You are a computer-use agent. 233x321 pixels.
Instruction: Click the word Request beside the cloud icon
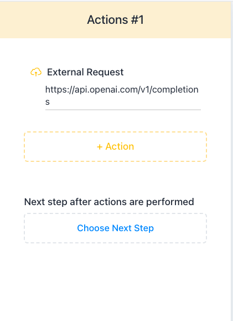tap(105, 72)
